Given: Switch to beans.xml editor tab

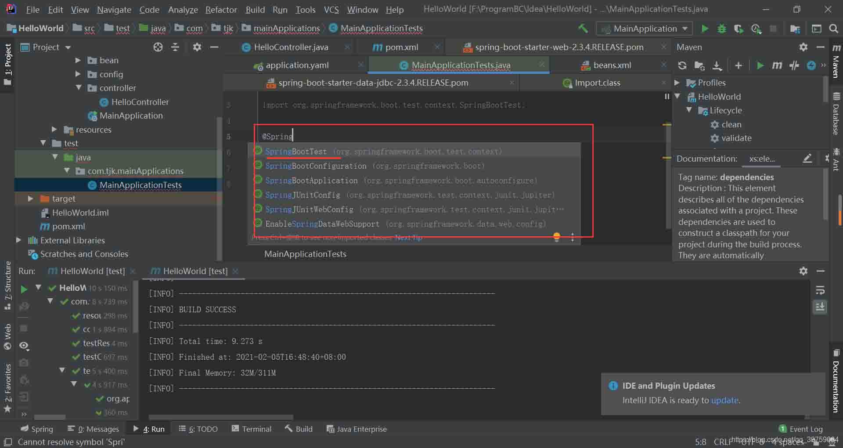Looking at the screenshot, I should [612, 65].
